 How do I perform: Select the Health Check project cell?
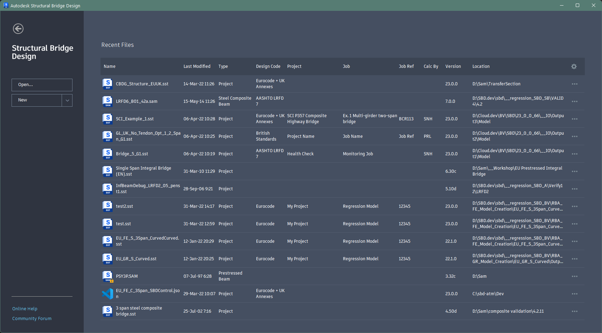tap(300, 154)
